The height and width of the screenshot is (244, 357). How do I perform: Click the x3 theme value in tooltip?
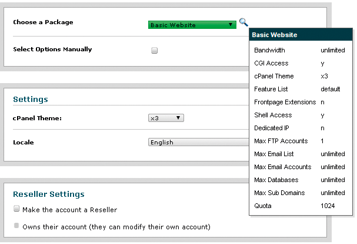click(324, 76)
